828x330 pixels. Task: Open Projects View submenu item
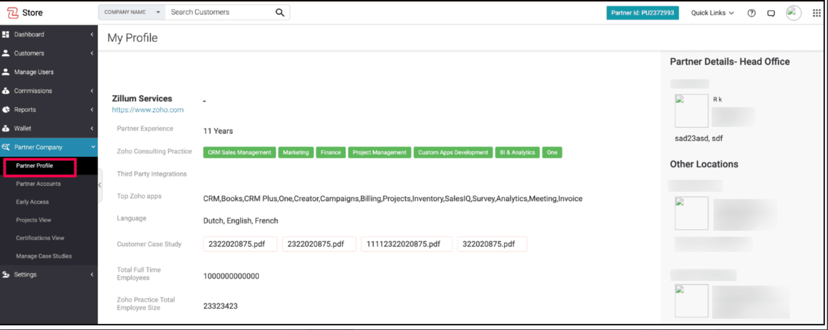(x=34, y=220)
